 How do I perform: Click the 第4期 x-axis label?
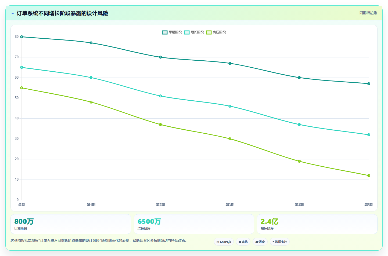click(x=299, y=205)
